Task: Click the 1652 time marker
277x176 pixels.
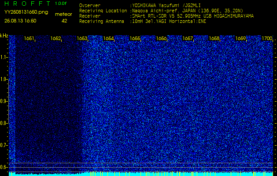Action: coord(55,38)
